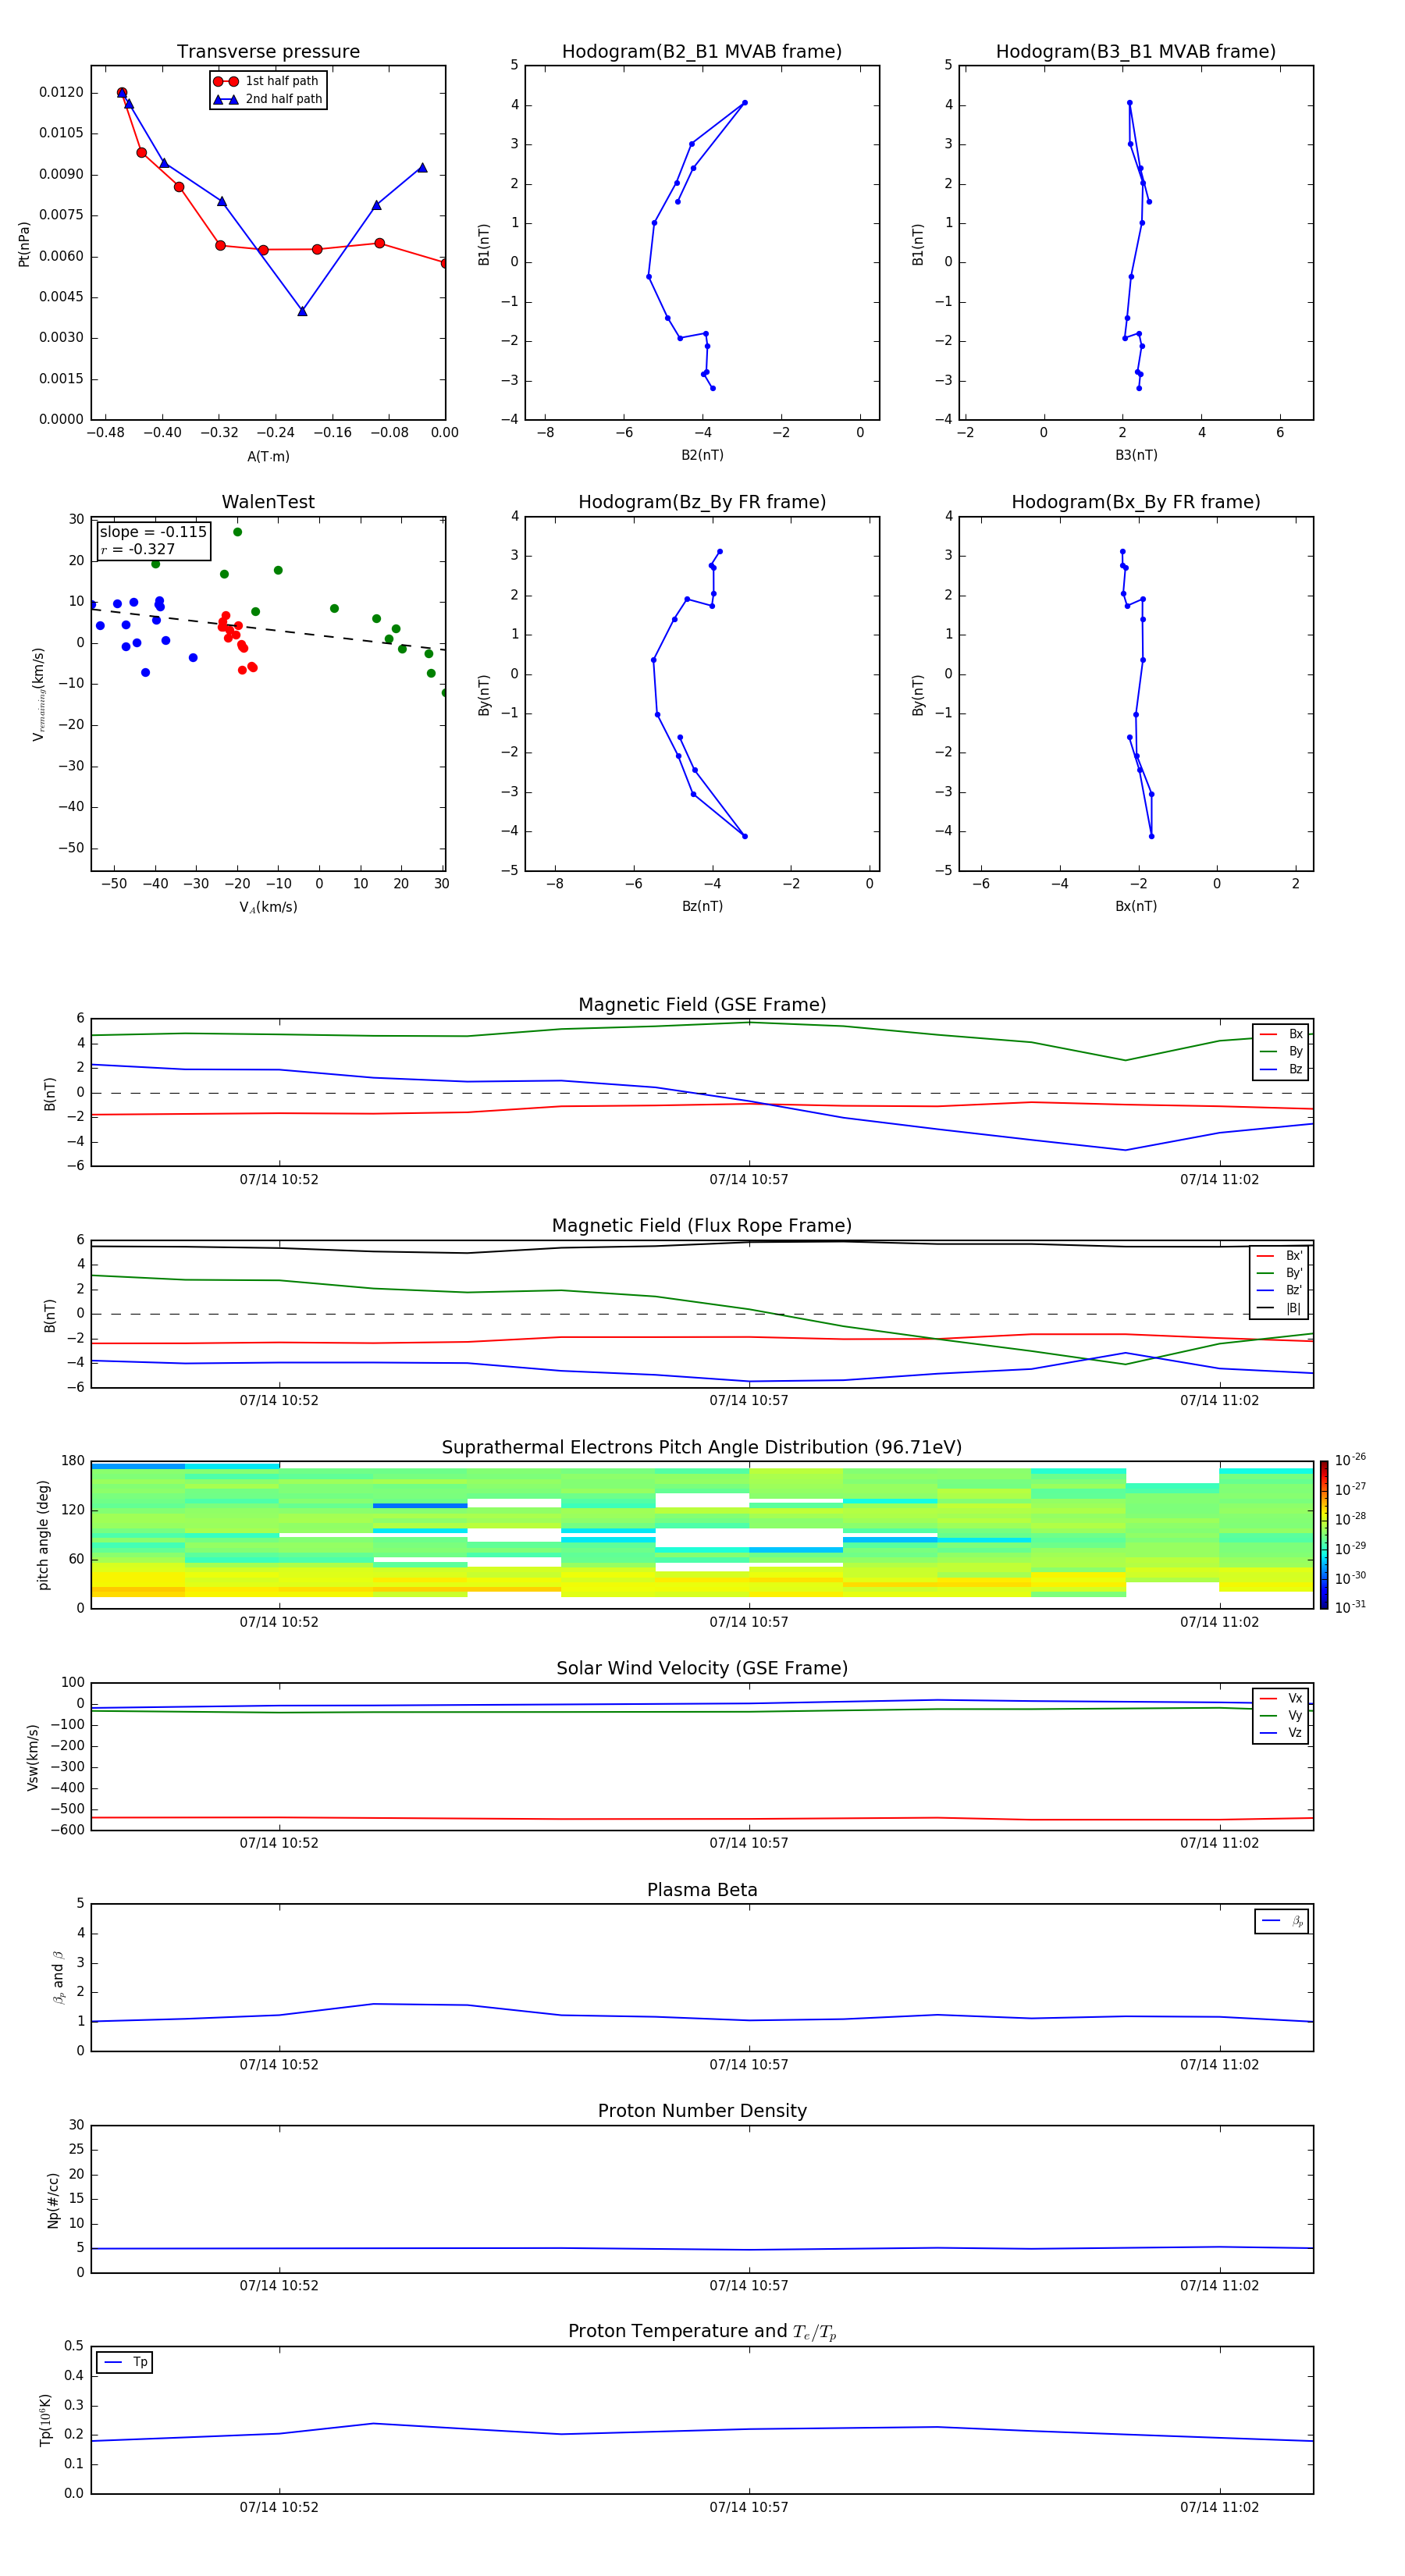This screenshot has width=1405, height=2576.
Task: Click the "A(T·m)" x-axis label
Action: [x=268, y=456]
